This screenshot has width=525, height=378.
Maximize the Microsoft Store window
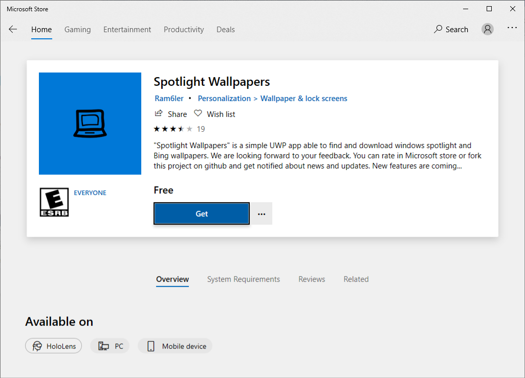(x=489, y=9)
